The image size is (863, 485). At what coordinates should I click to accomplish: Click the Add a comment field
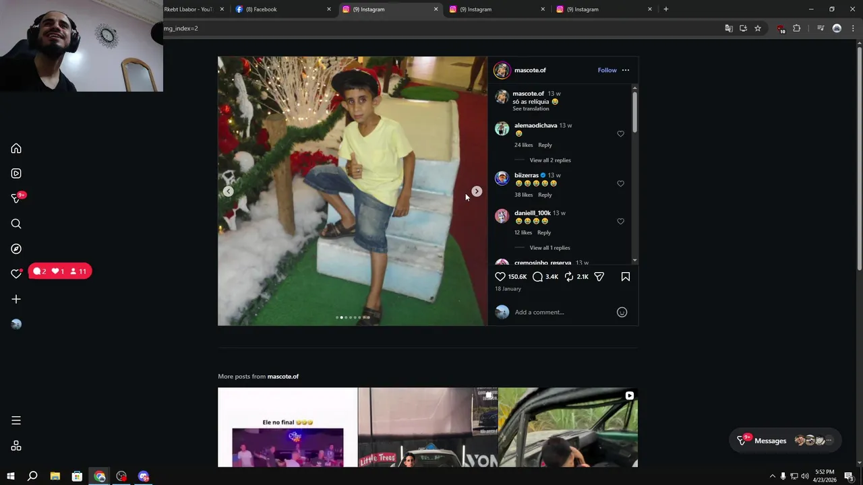564,312
